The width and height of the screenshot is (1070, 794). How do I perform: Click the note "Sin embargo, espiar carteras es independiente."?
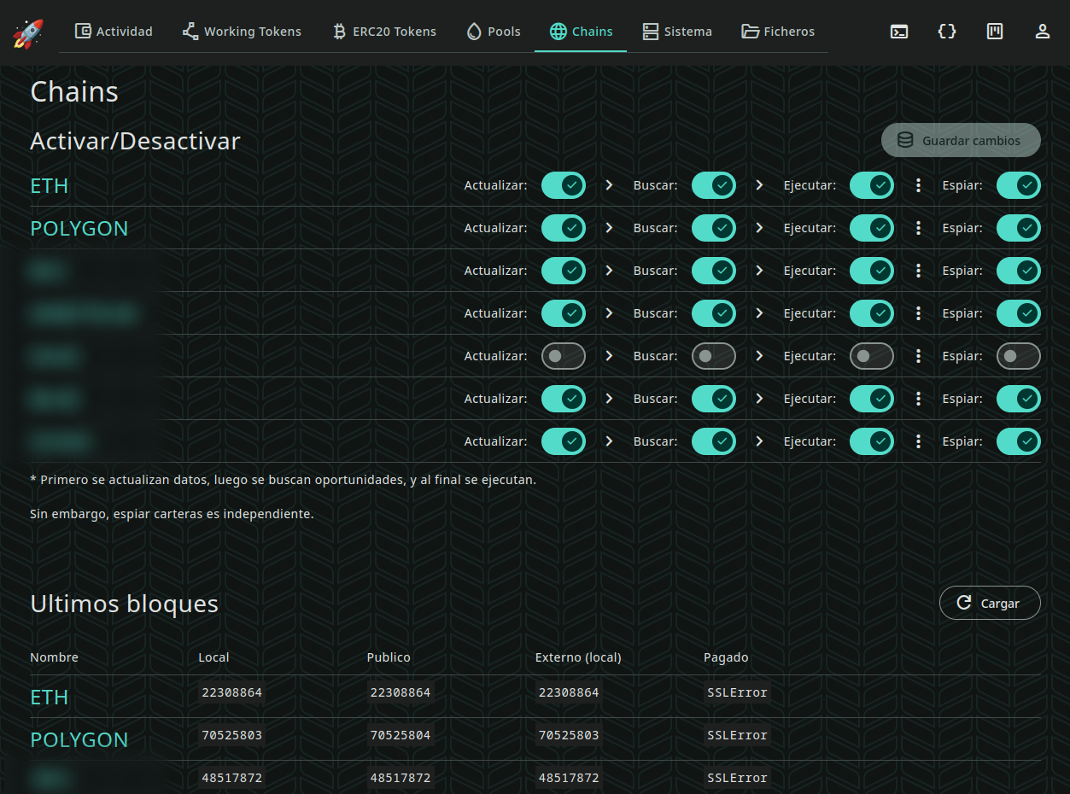pyautogui.click(x=172, y=514)
